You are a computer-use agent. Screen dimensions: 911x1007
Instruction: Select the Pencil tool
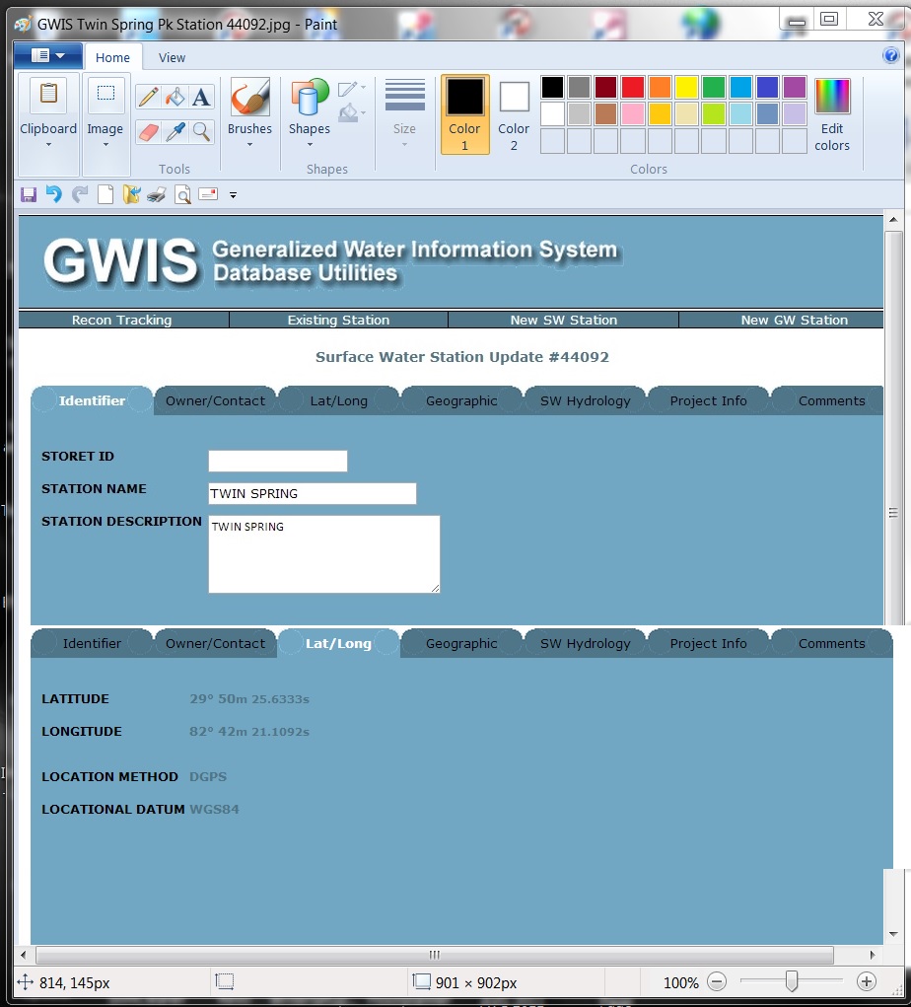point(148,97)
